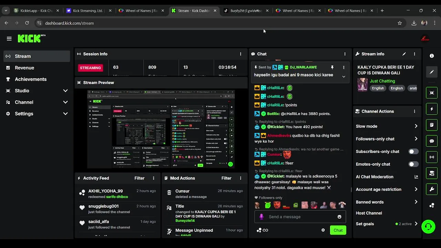This screenshot has height=248, width=441.
Task: Open Activity Feed Filter
Action: pos(139,178)
